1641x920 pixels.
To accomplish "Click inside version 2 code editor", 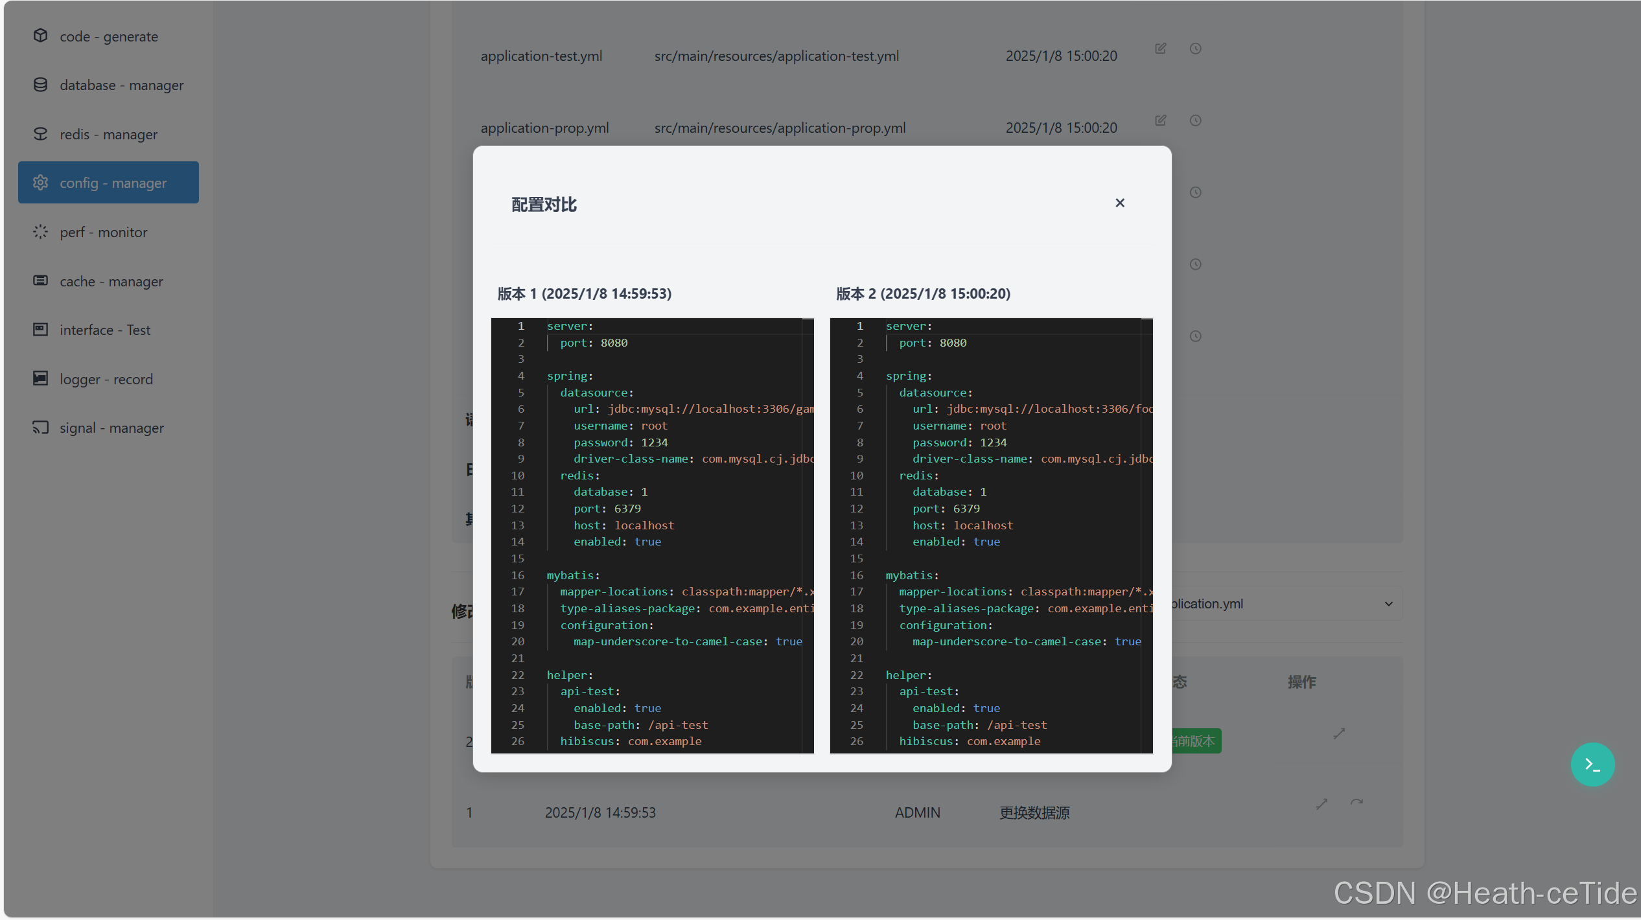I will 991,535.
